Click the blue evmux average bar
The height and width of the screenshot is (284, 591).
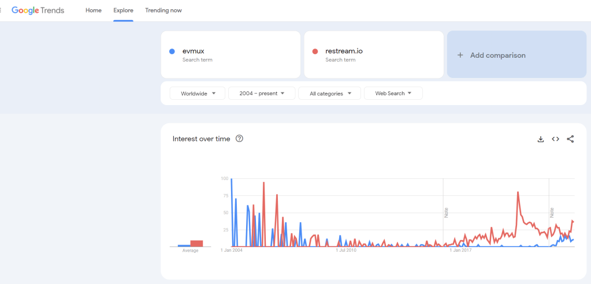coord(184,245)
